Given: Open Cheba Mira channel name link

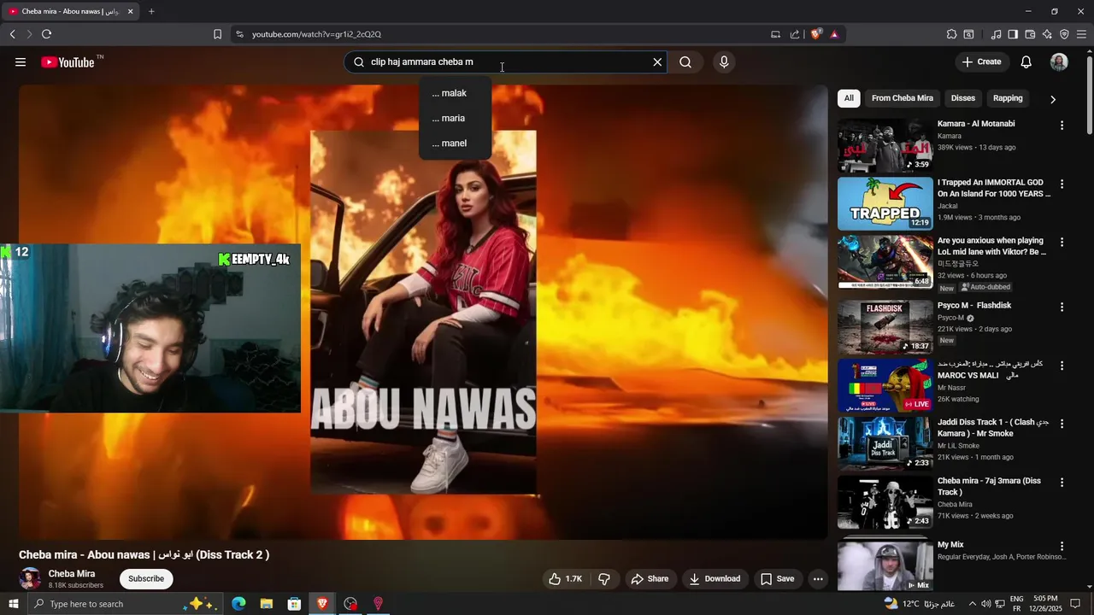Looking at the screenshot, I should 72,574.
